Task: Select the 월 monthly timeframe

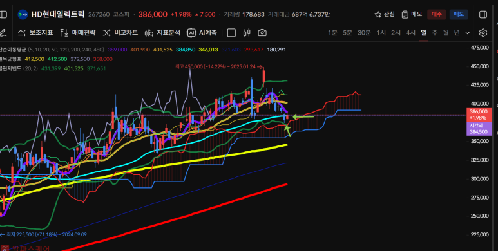Action: pos(446,33)
